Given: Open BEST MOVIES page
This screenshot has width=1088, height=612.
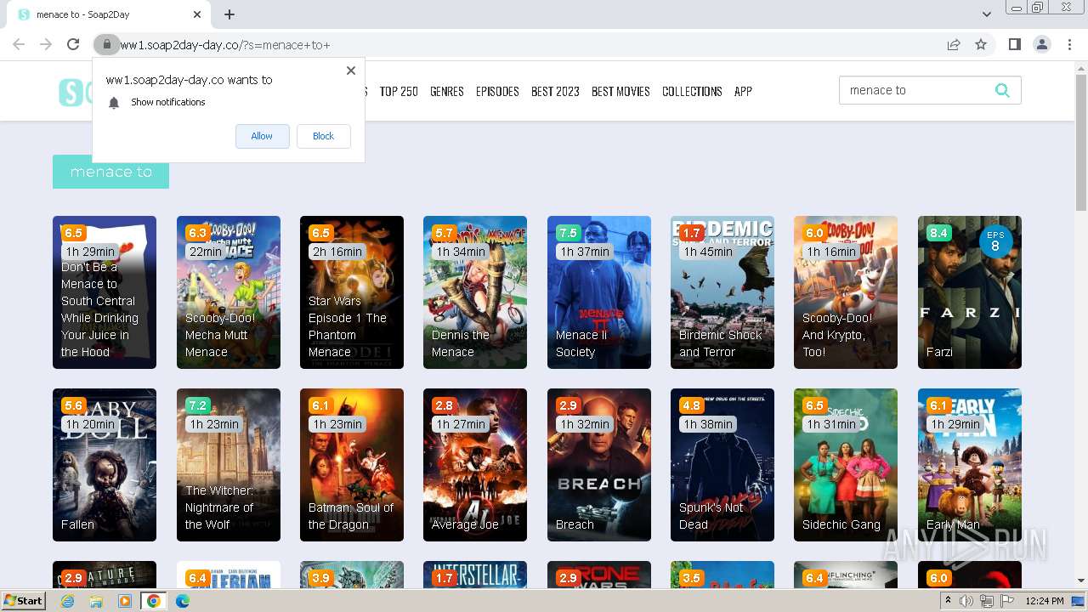Looking at the screenshot, I should pyautogui.click(x=620, y=91).
